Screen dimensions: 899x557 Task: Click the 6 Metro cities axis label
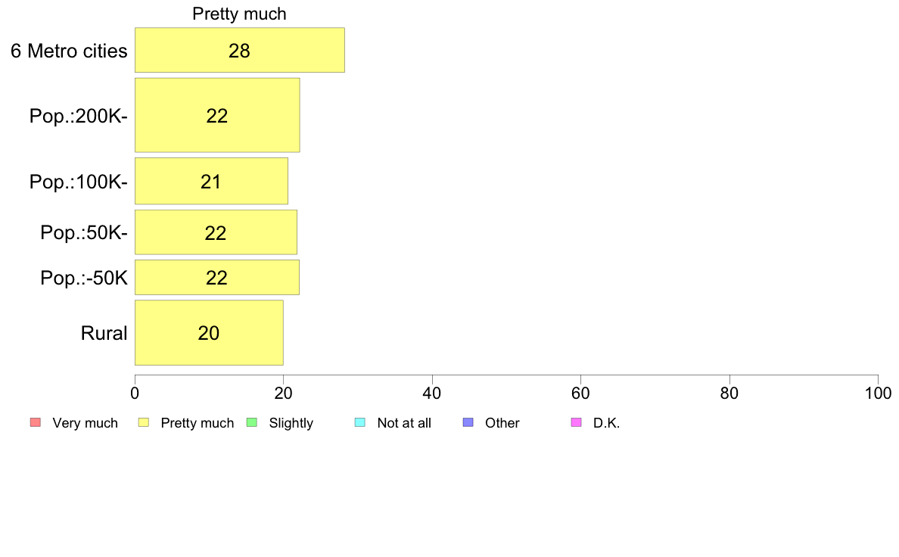click(x=69, y=51)
